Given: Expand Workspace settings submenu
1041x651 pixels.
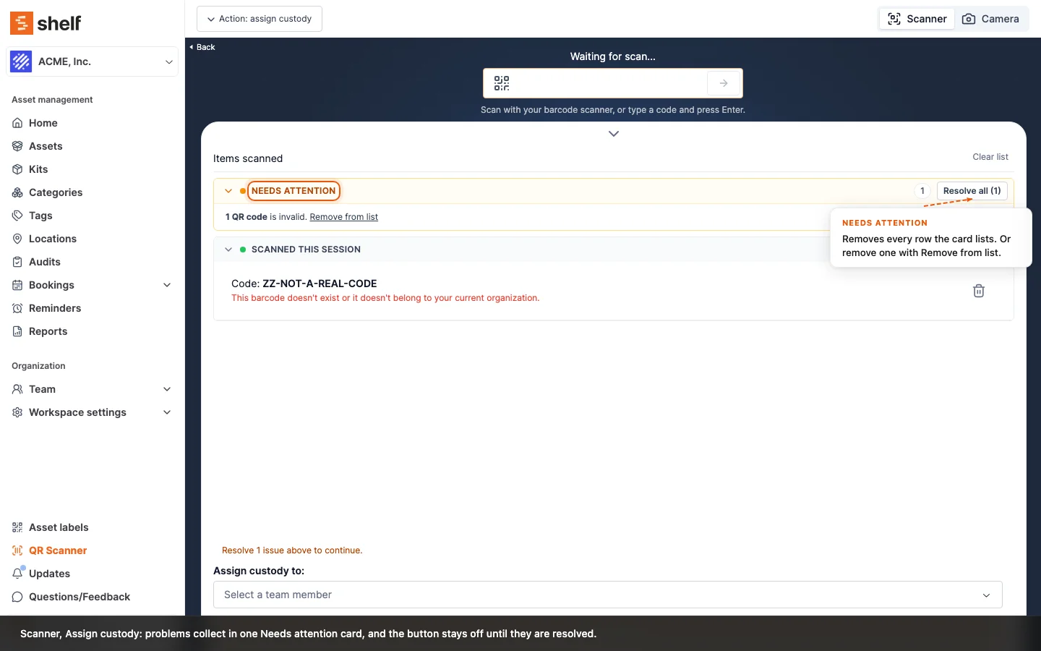Looking at the screenshot, I should [x=167, y=412].
